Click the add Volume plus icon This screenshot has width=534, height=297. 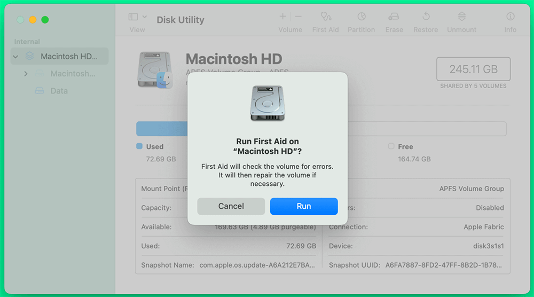click(282, 17)
